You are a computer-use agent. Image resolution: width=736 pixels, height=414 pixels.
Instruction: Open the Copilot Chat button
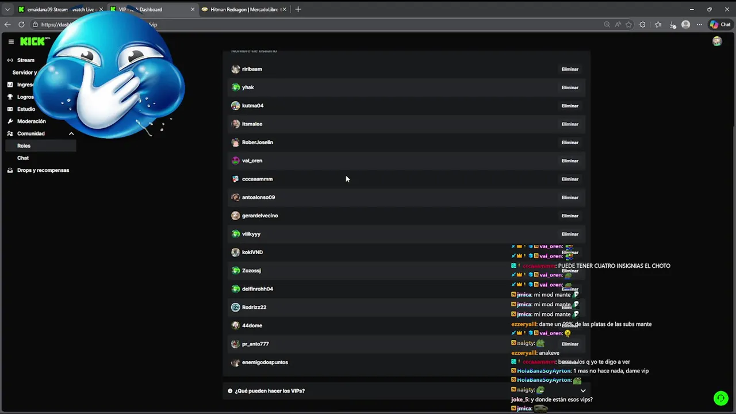[x=720, y=25]
